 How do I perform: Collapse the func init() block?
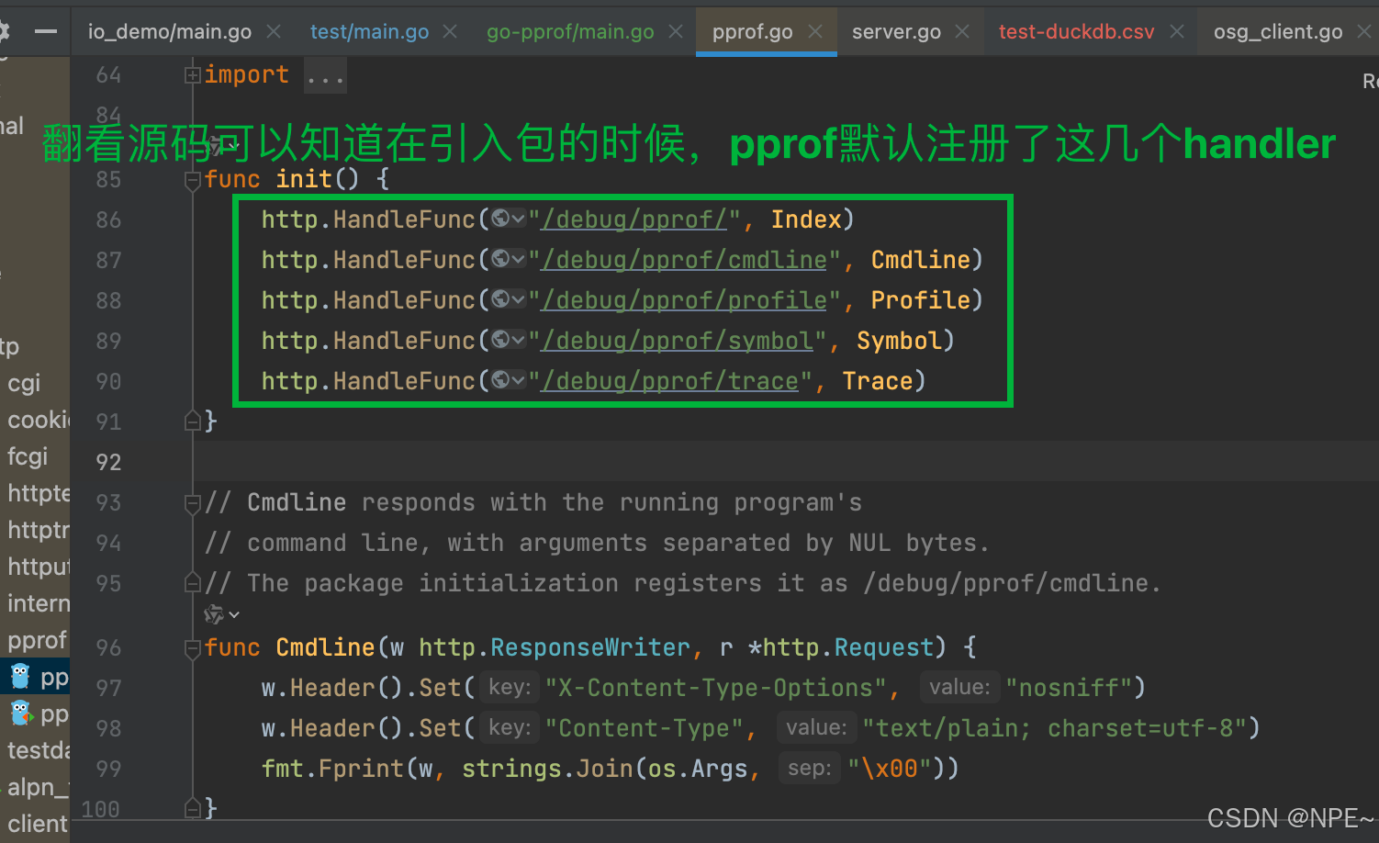193,180
